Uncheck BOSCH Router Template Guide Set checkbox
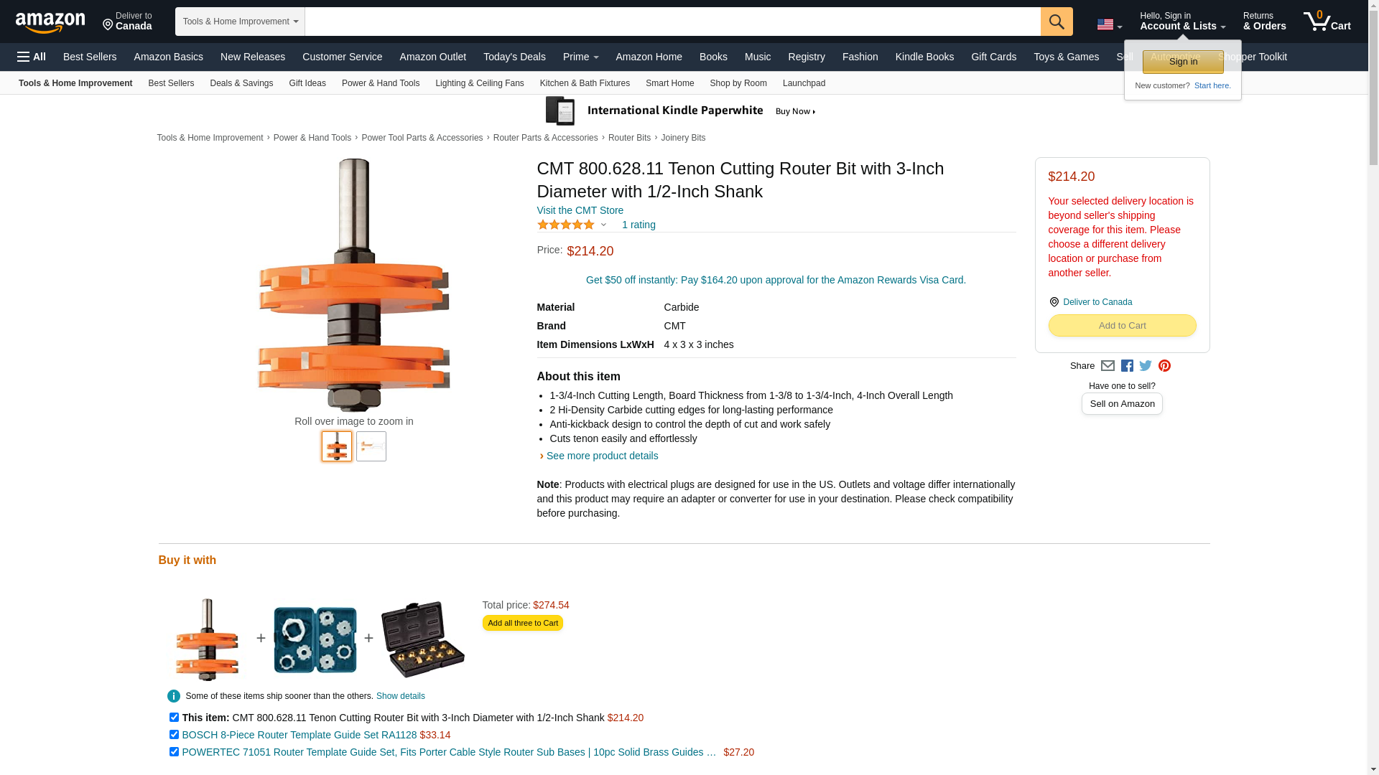1379x775 pixels. click(x=174, y=734)
